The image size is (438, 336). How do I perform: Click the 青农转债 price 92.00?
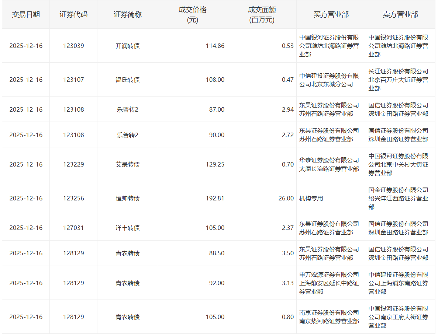point(217,283)
